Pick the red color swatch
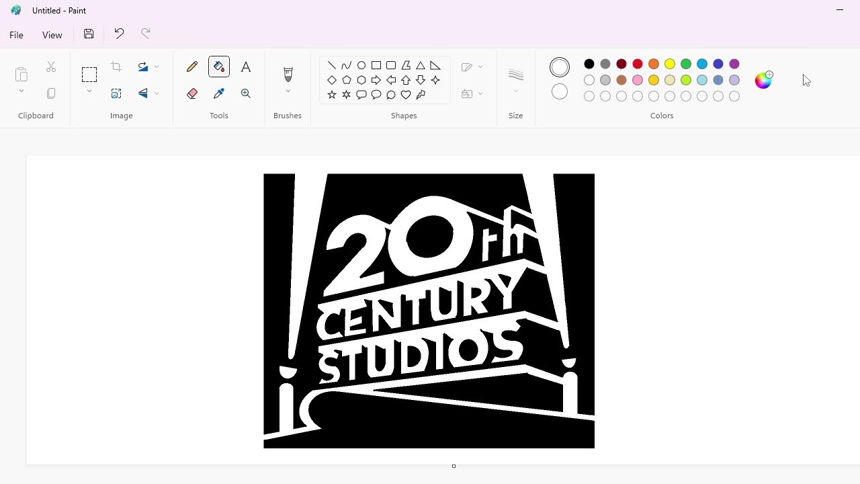The height and width of the screenshot is (484, 860). (638, 64)
